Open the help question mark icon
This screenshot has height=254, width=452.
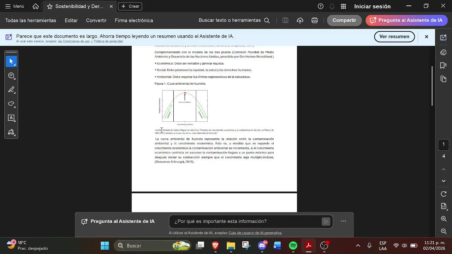tap(321, 6)
